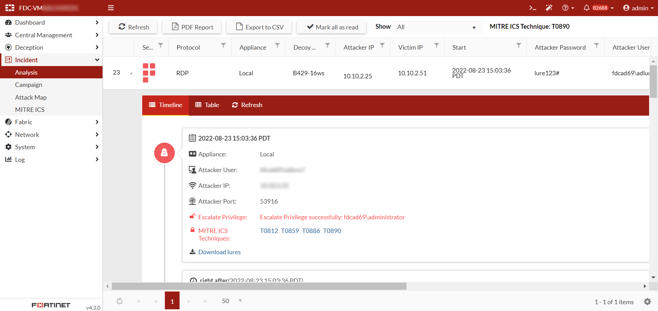Click the pager refresh icon
This screenshot has width=658, height=311.
[x=120, y=301]
